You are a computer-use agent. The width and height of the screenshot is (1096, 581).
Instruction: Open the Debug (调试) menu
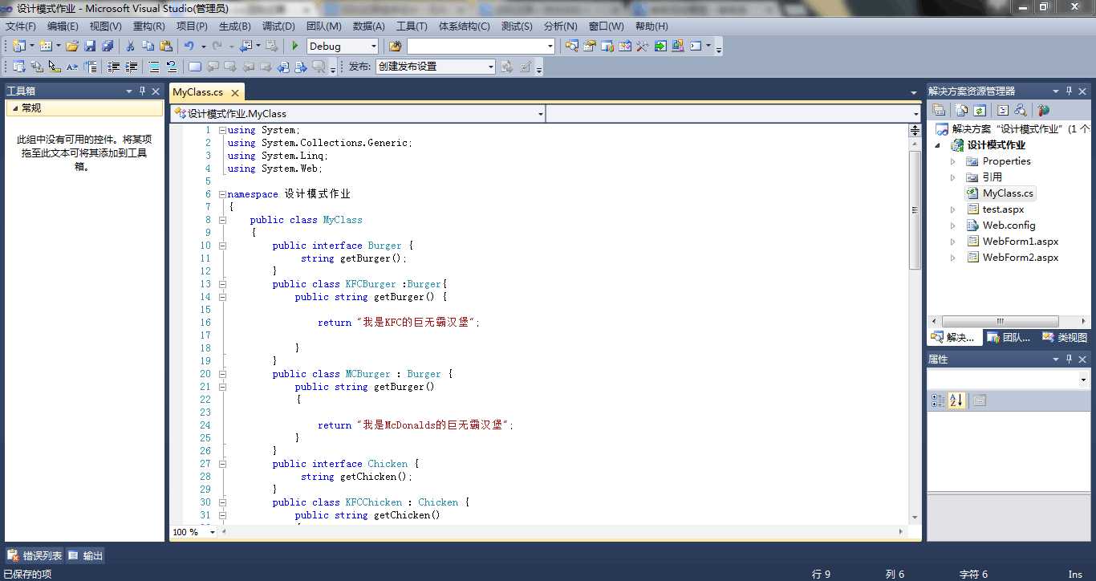(x=278, y=26)
